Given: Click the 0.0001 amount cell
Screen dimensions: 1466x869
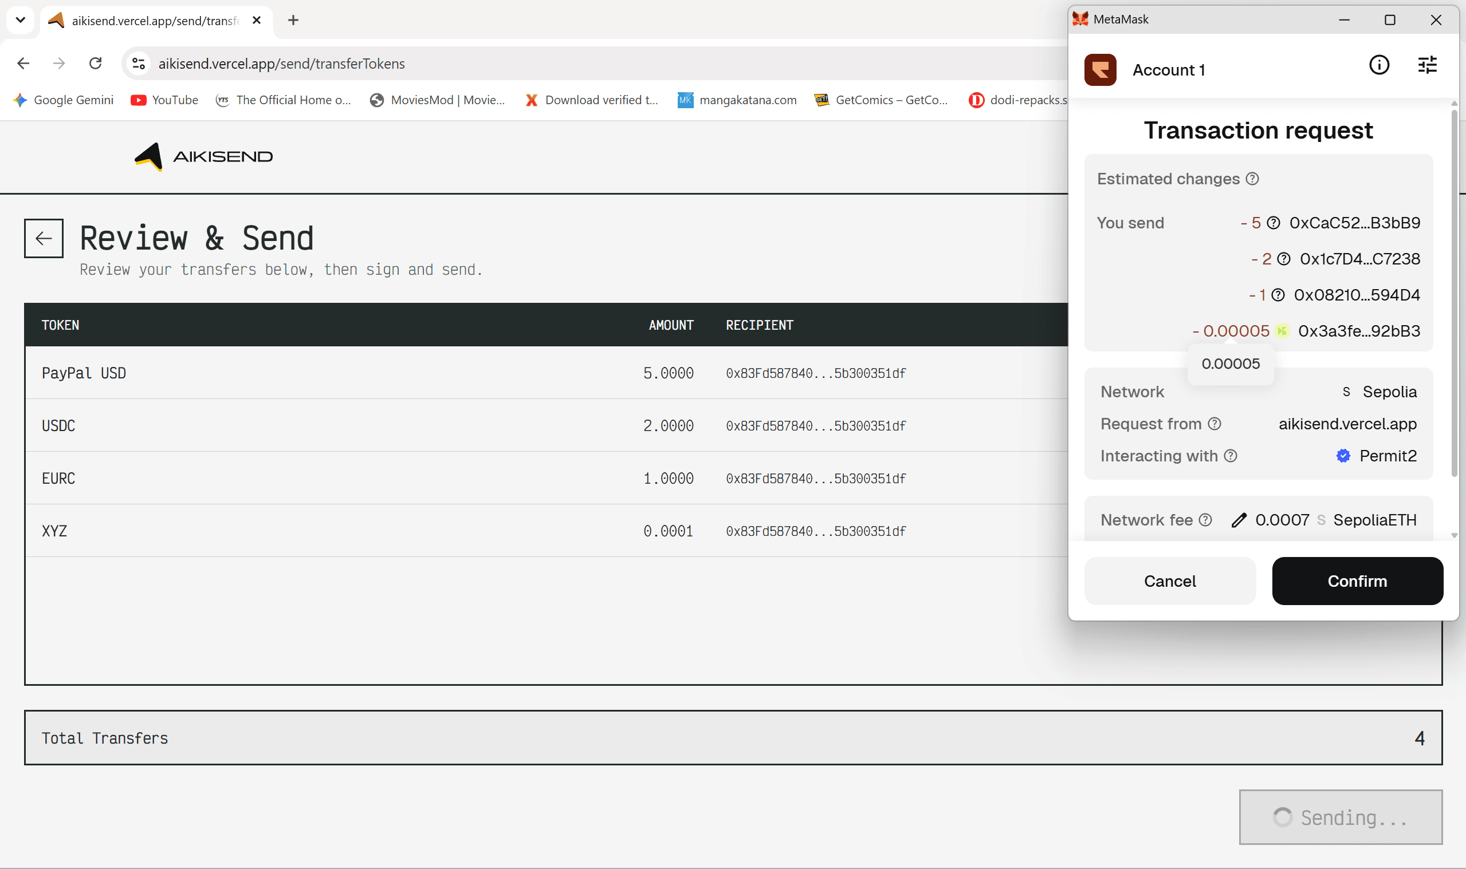Looking at the screenshot, I should 669,531.
